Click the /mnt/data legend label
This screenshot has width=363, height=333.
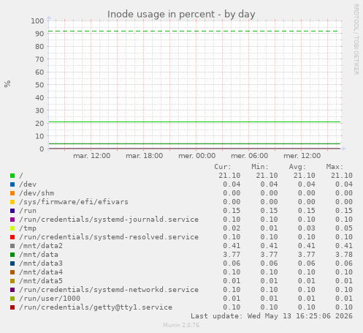tap(39, 255)
